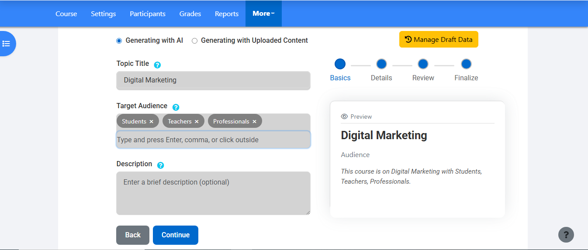Switch to the Grades tab
Viewport: 588px width, 250px height.
pos(190,14)
